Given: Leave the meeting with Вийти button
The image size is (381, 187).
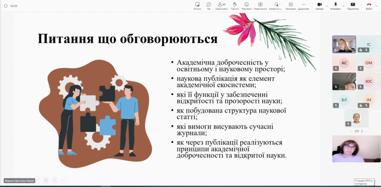Looking at the screenshot, I should tap(369, 6).
